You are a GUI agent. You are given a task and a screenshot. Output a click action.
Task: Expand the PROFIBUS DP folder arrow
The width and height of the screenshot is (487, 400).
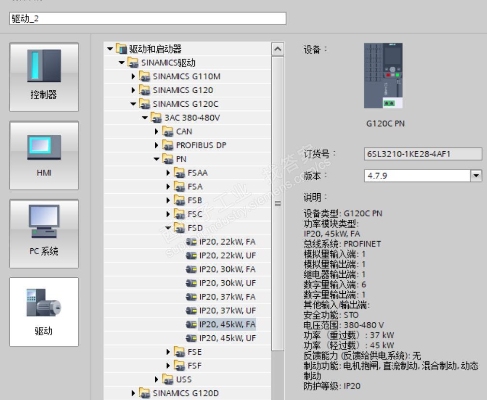(157, 145)
